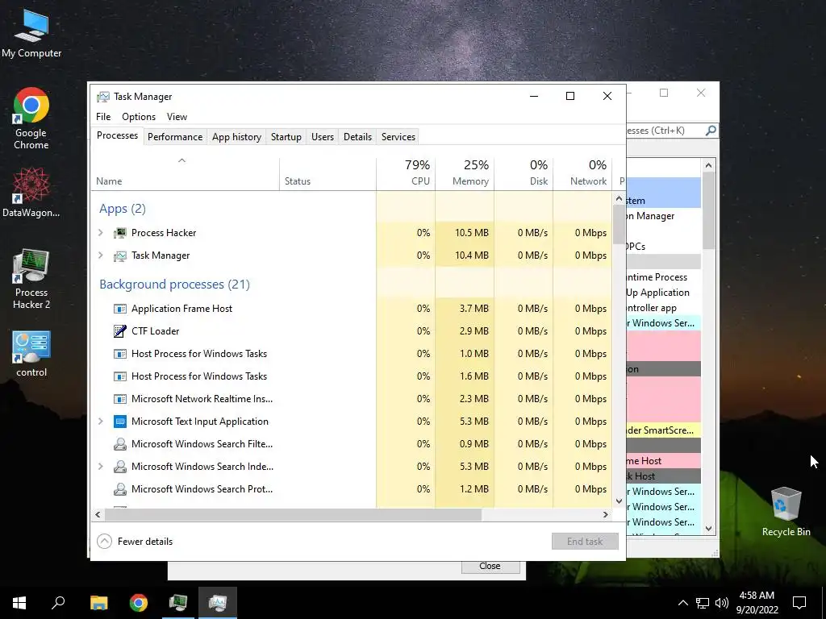Open the notification center icon

(x=799, y=603)
